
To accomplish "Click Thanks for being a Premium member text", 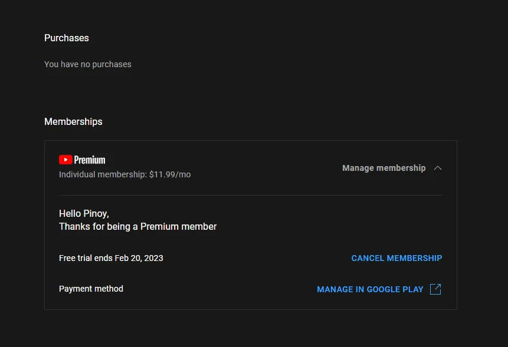I will pyautogui.click(x=137, y=226).
